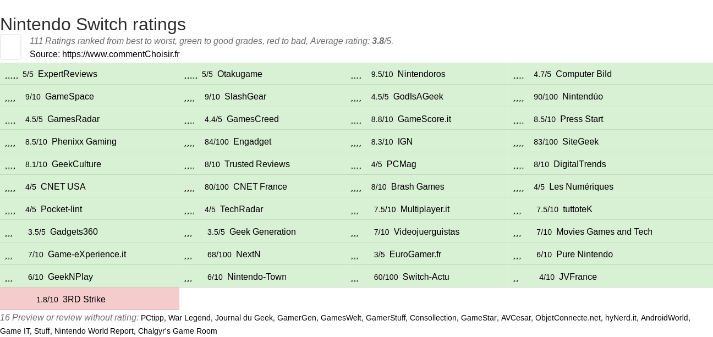713x337 pixels.
Task: Open the Chalgyr's Game Room link
Action: (177, 331)
